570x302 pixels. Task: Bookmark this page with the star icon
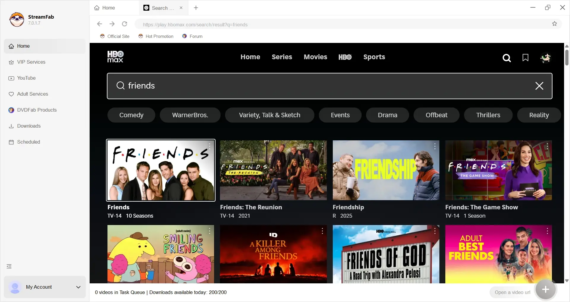555,24
